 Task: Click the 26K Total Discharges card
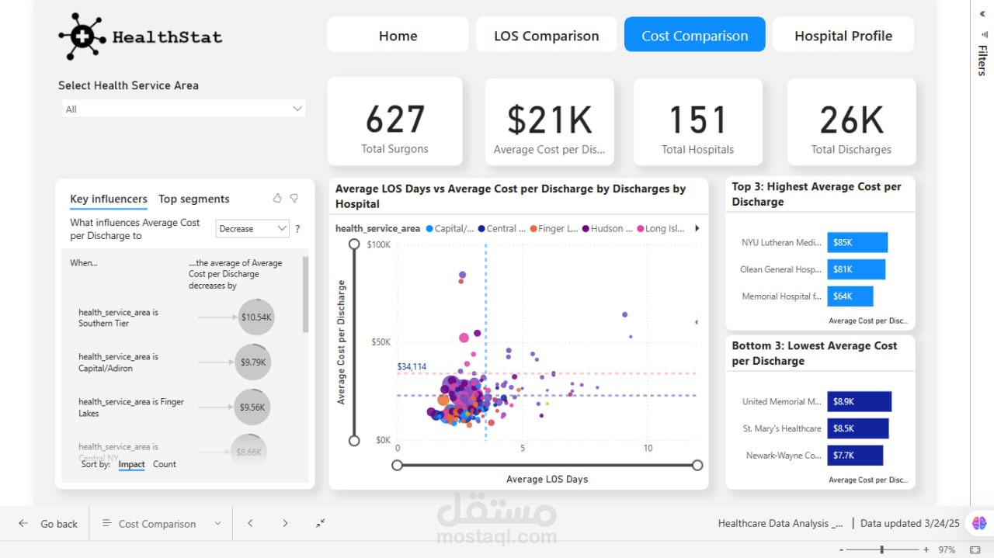(x=851, y=121)
